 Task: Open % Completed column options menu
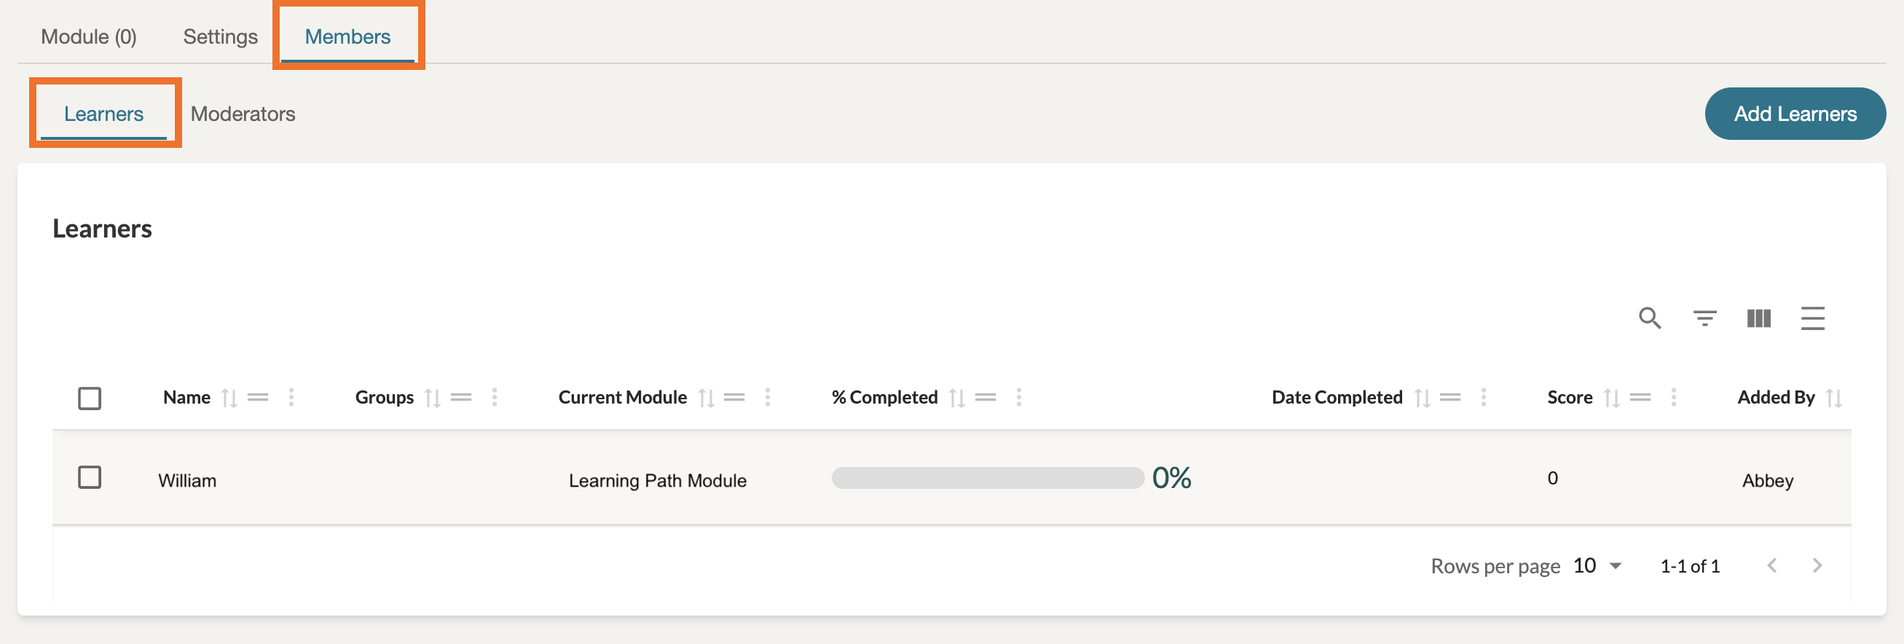[1018, 398]
